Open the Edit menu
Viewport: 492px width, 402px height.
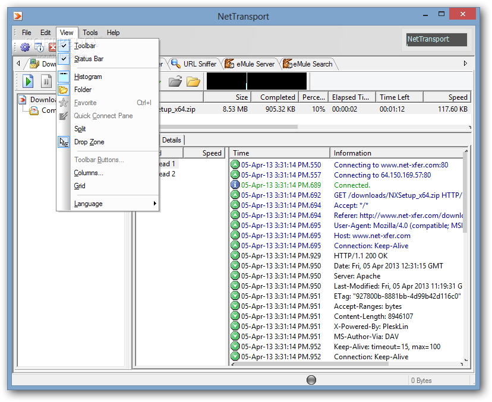46,33
